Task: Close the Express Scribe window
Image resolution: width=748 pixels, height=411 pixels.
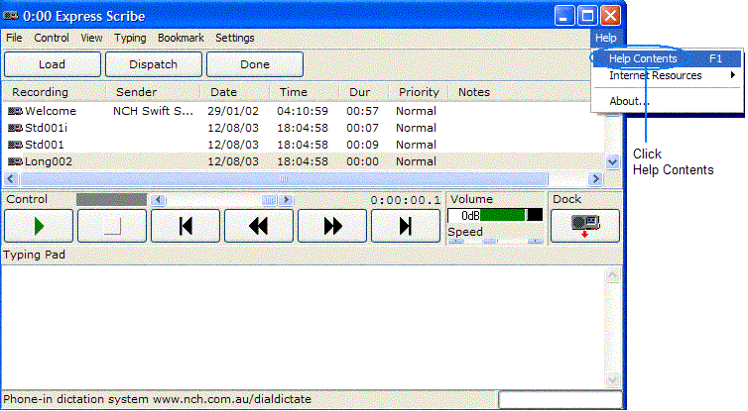Action: click(611, 16)
